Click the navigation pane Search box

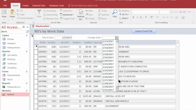[13, 32]
